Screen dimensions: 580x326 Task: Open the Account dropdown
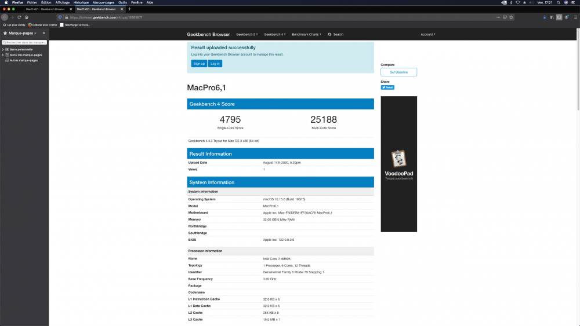point(427,34)
